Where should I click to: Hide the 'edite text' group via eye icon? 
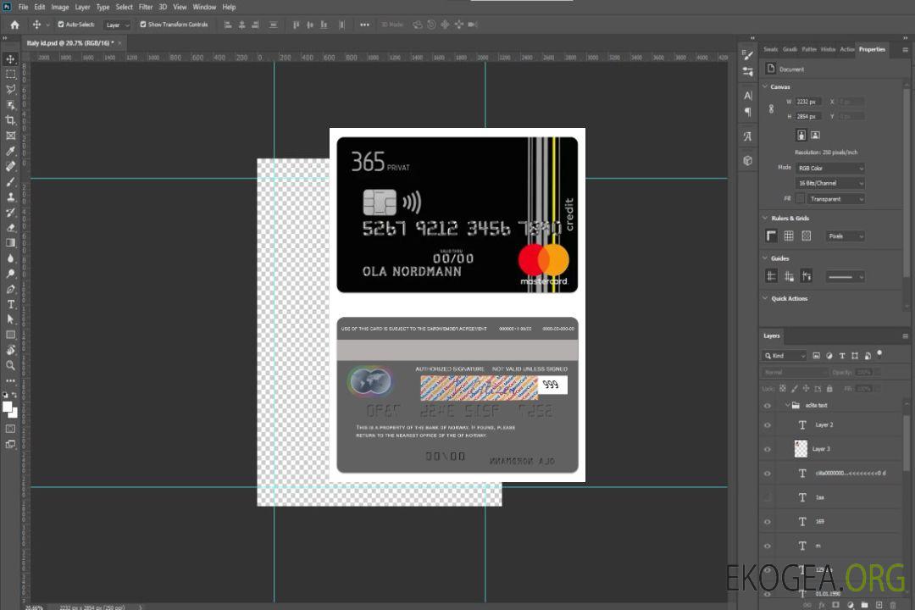click(x=768, y=406)
